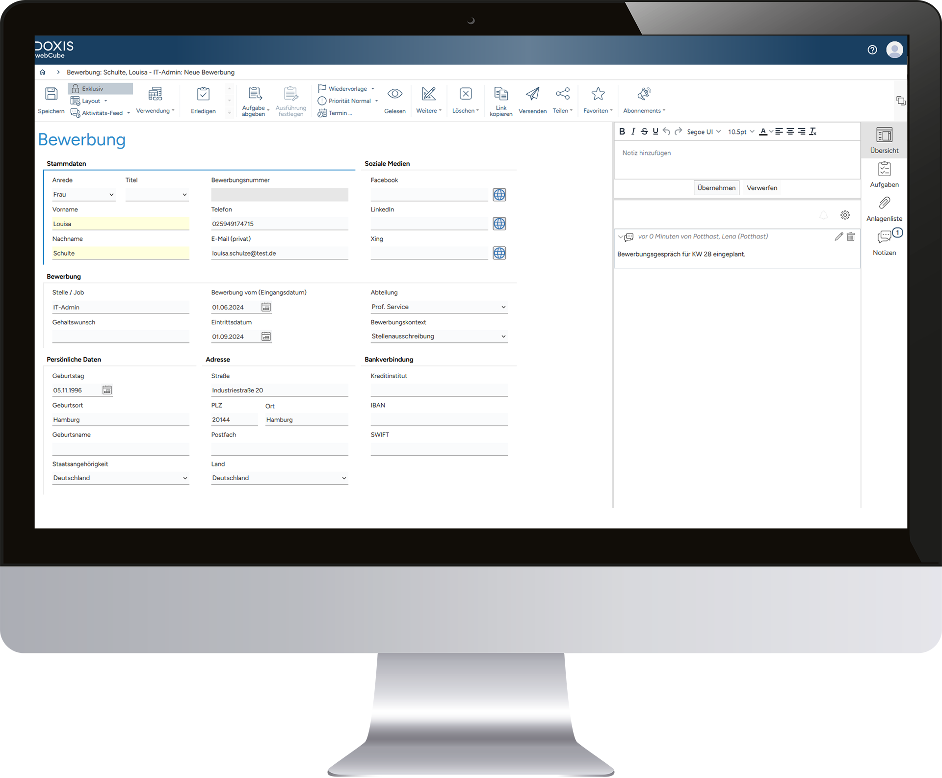Click the Link kopieren icon
This screenshot has height=778, width=942.
(501, 94)
